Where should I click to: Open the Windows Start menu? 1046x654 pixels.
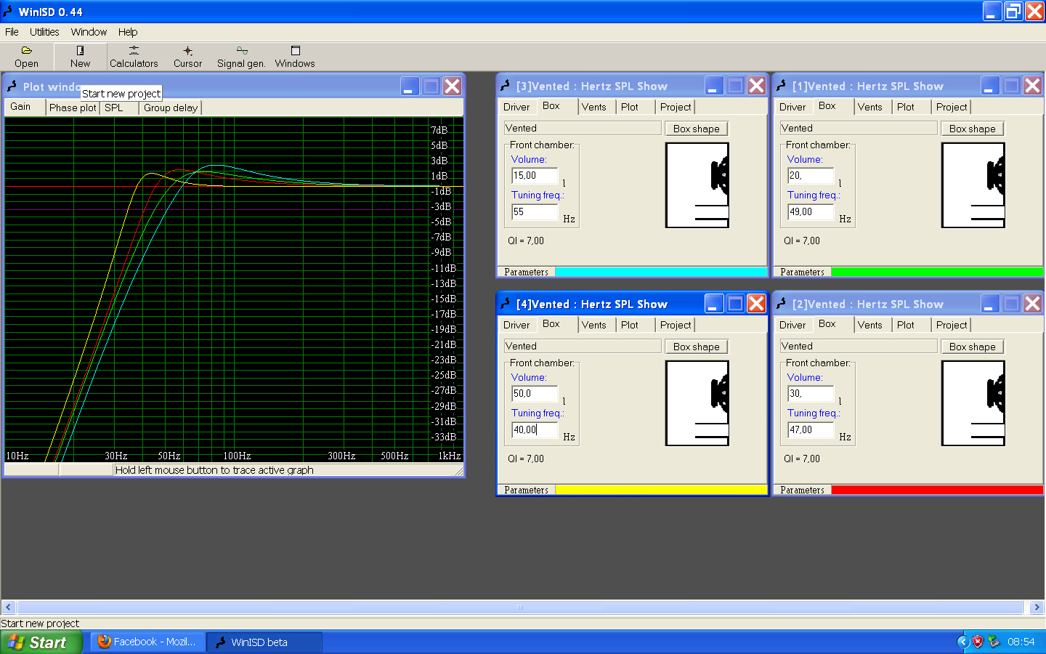pyautogui.click(x=41, y=642)
